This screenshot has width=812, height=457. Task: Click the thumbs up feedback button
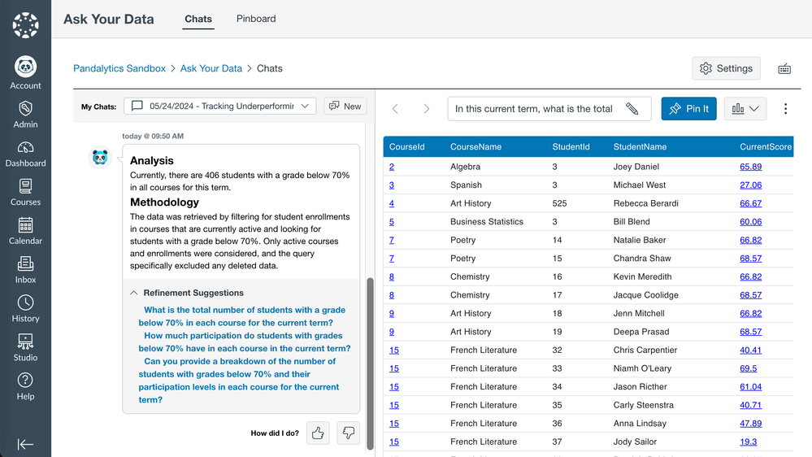click(318, 433)
